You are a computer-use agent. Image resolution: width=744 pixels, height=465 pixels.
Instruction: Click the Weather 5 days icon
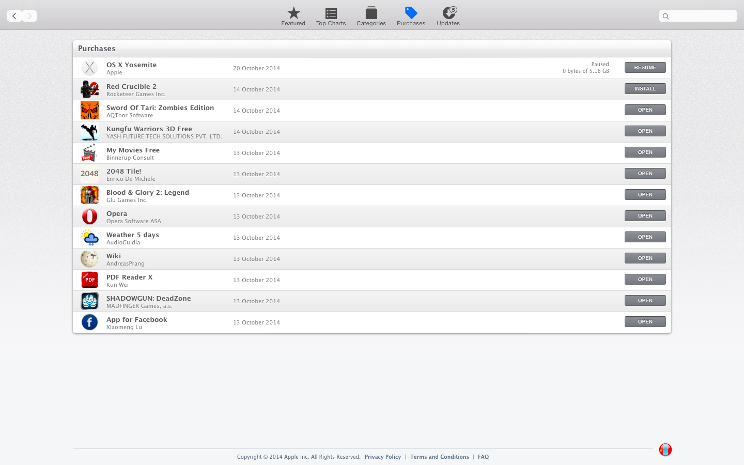coord(89,237)
